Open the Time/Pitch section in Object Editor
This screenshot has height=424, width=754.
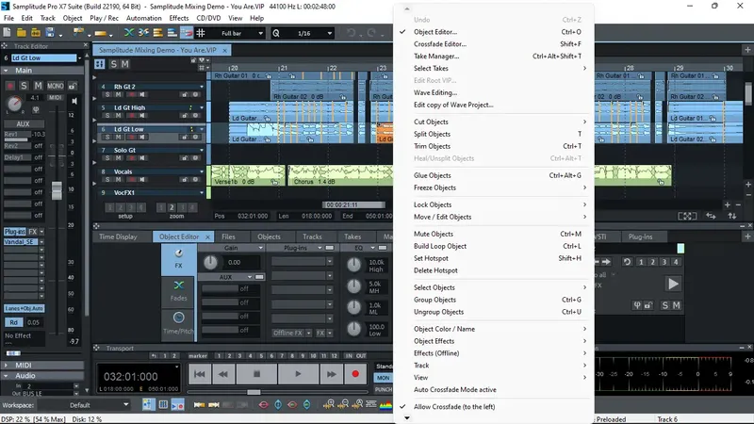pyautogui.click(x=178, y=323)
